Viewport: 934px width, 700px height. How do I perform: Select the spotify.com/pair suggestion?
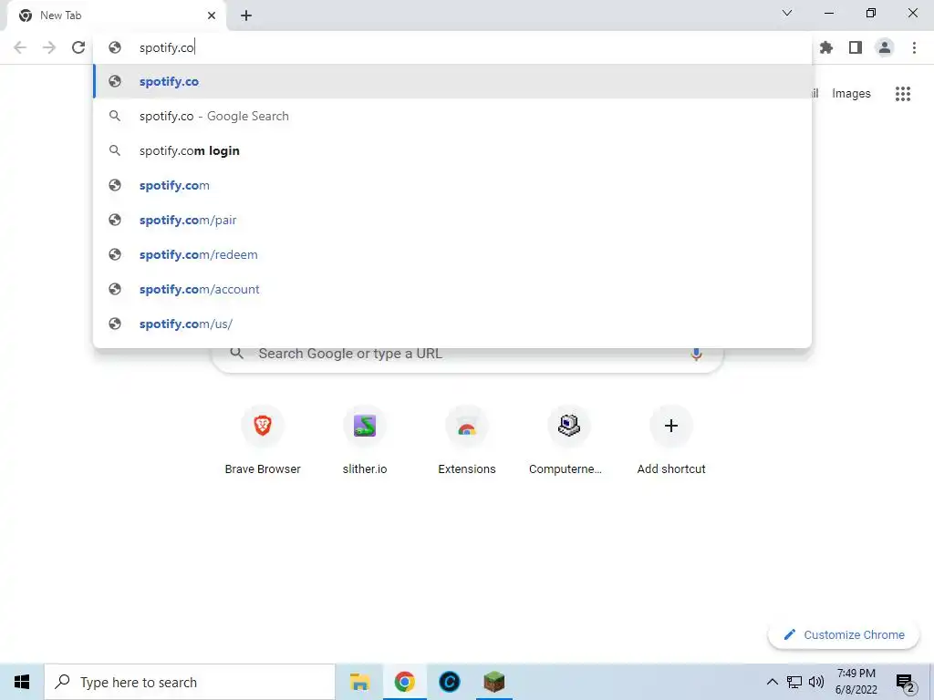452,220
